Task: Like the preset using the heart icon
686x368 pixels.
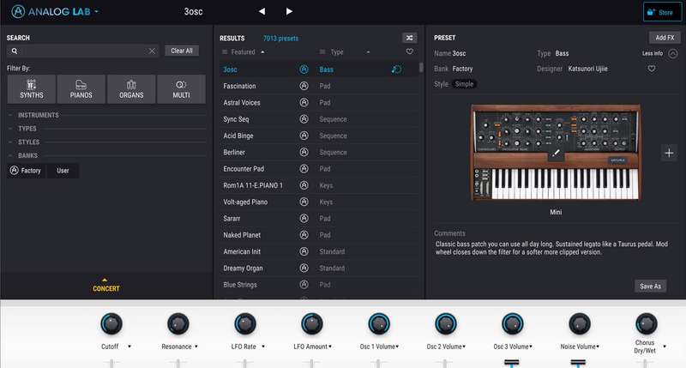Action: [x=652, y=68]
